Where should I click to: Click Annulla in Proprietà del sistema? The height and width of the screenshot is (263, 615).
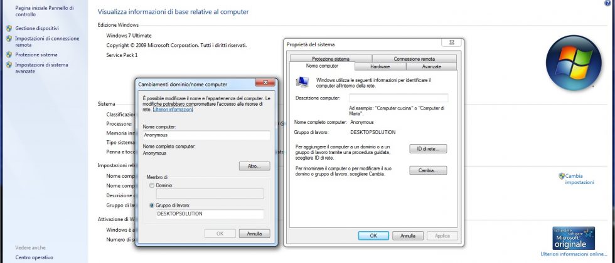pyautogui.click(x=409, y=235)
